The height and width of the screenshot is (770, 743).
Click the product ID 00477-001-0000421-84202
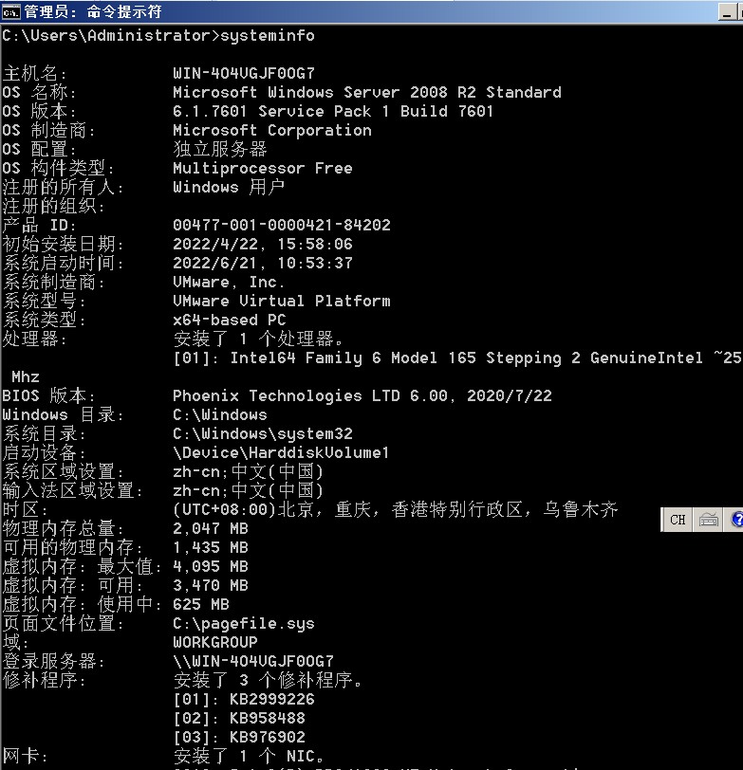281,225
